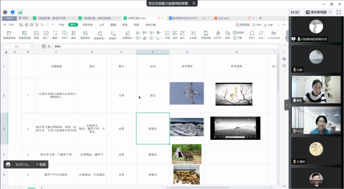Collapse chat bar with 收起

coord(41,164)
